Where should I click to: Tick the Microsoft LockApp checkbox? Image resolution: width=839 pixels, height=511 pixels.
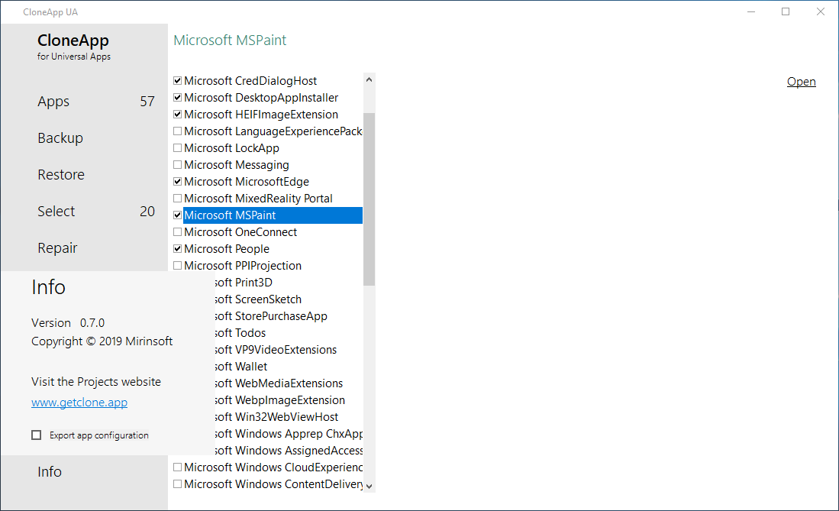[x=178, y=148]
